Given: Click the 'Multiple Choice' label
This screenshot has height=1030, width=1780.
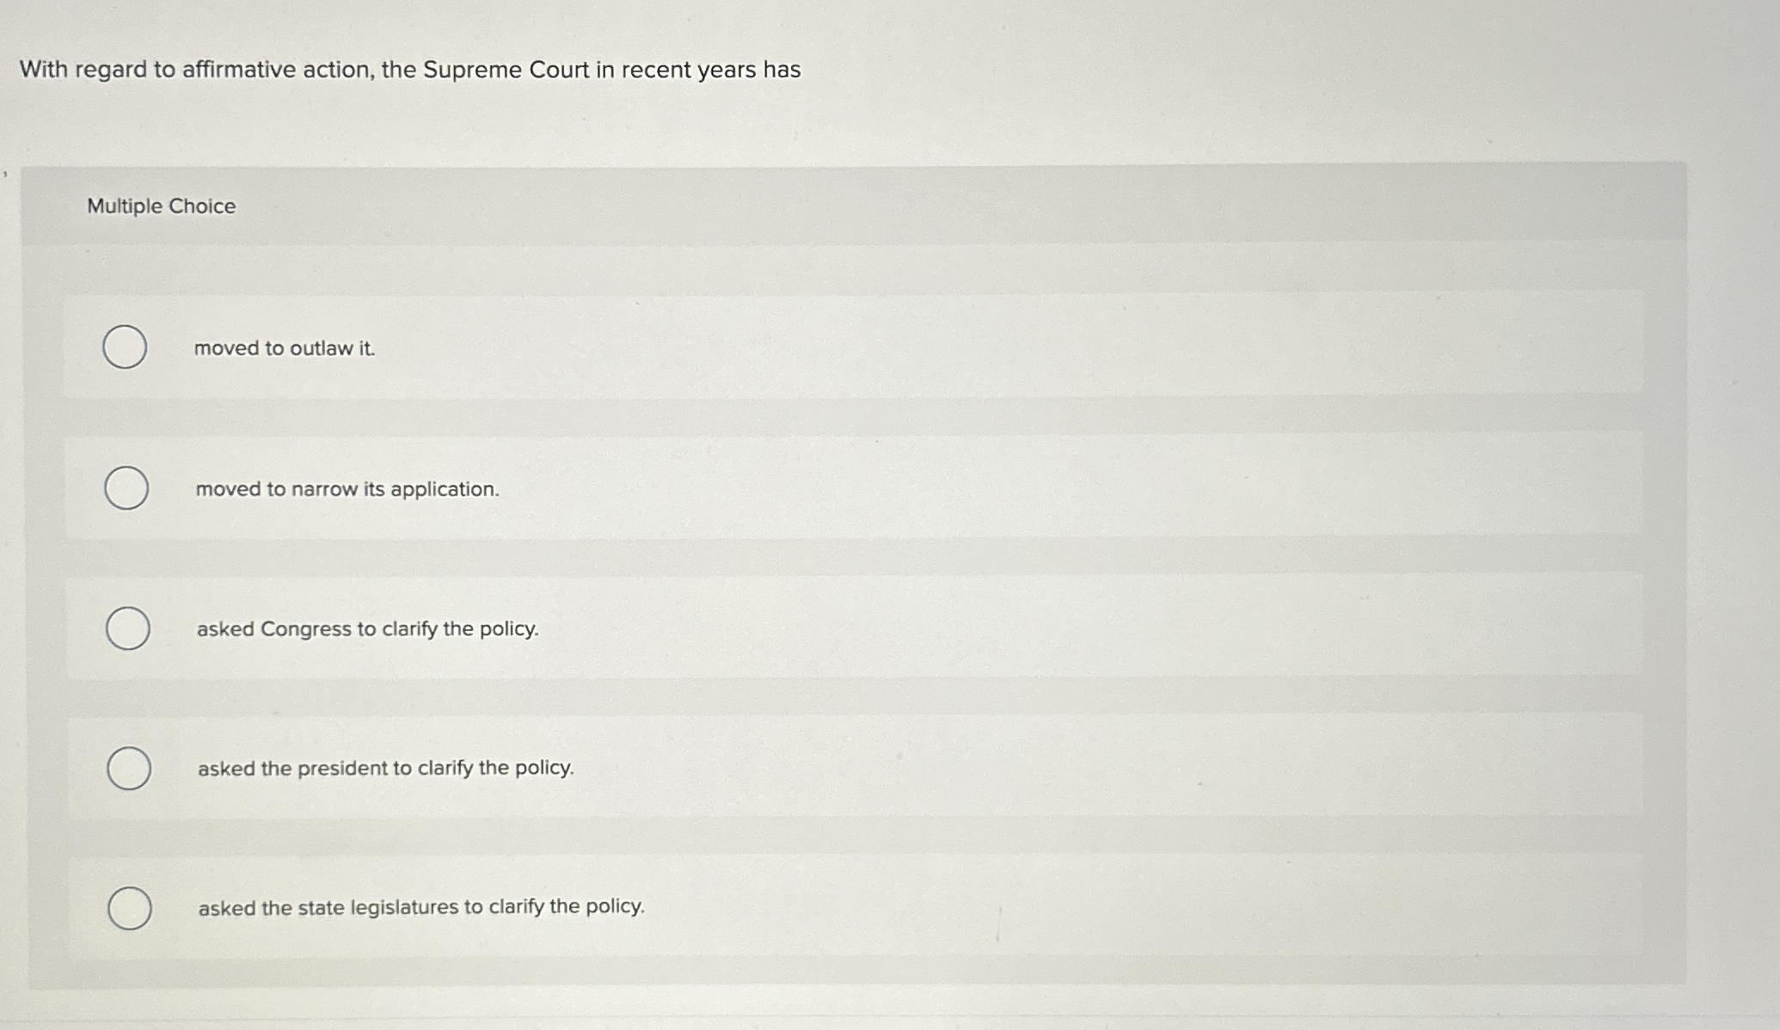Looking at the screenshot, I should pyautogui.click(x=161, y=205).
